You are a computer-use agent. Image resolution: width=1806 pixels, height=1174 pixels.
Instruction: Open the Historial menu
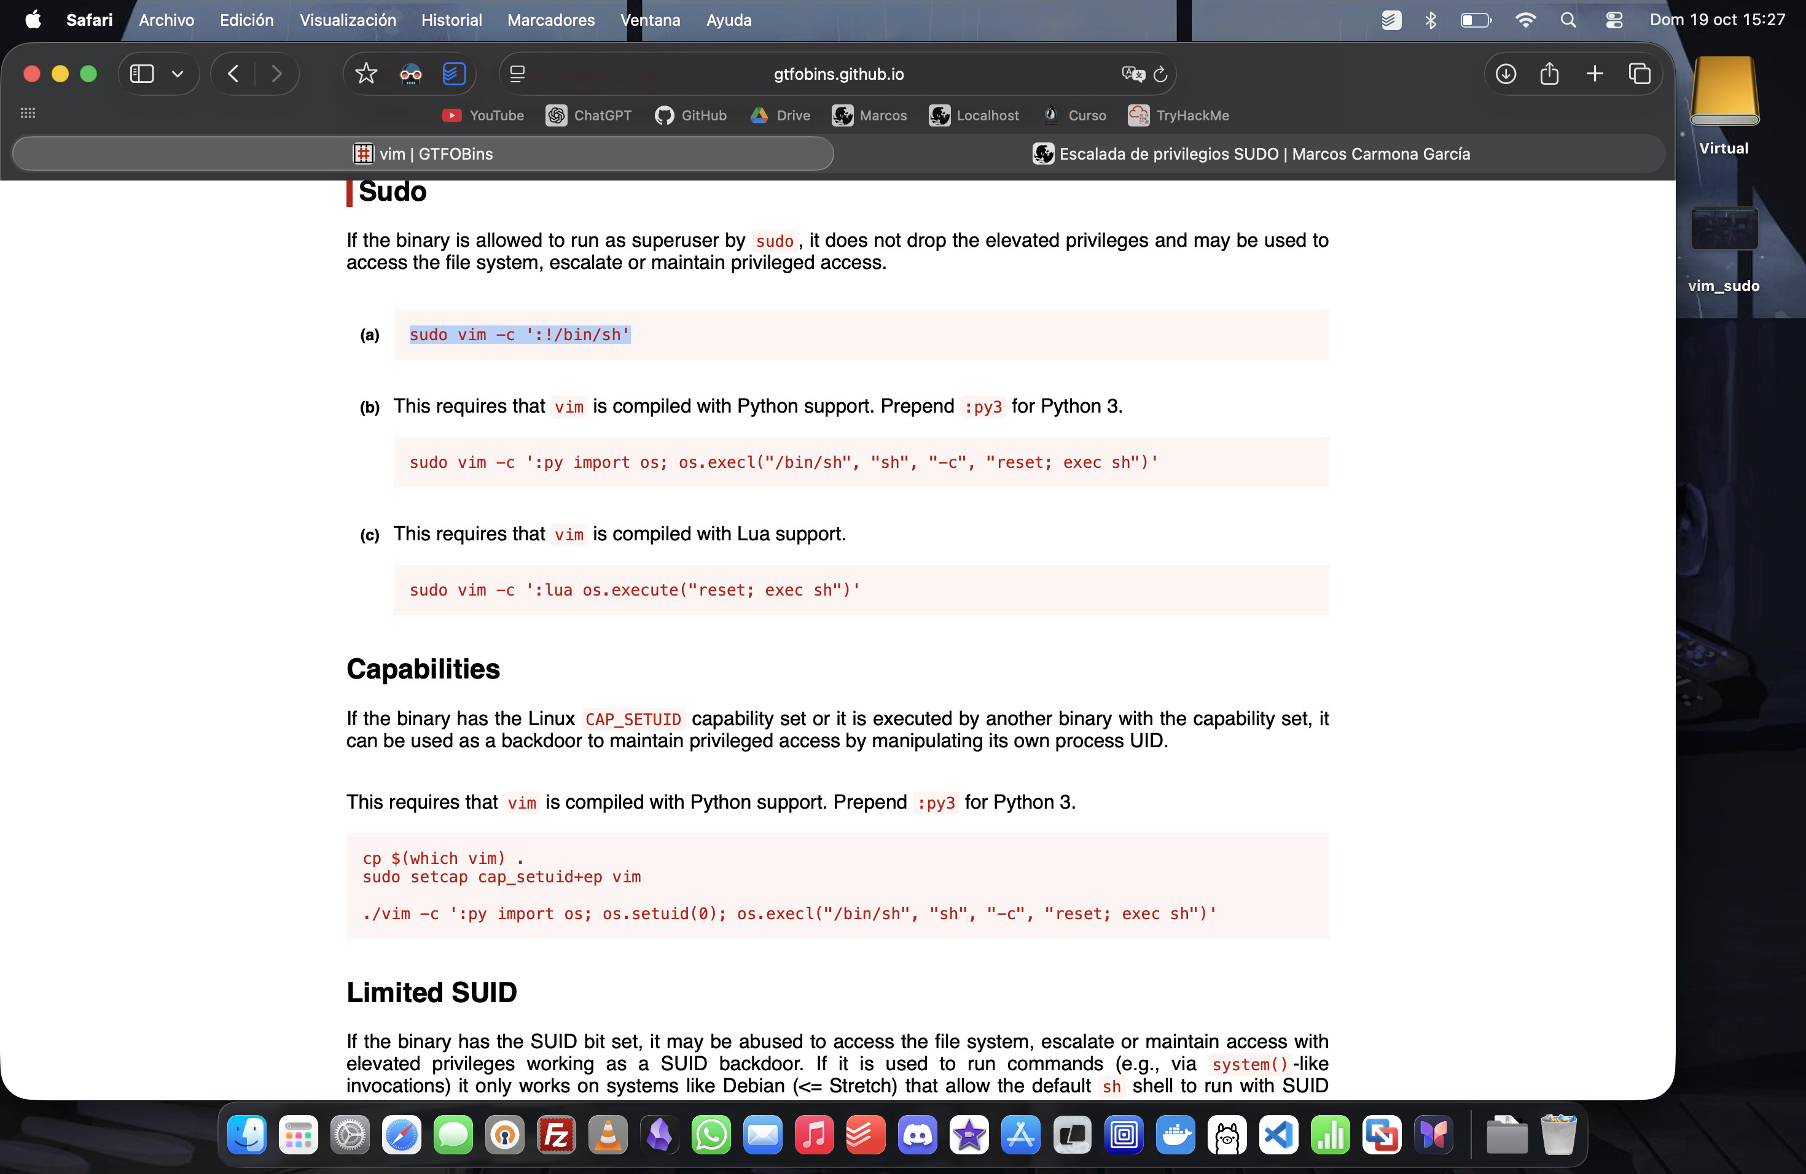451,20
